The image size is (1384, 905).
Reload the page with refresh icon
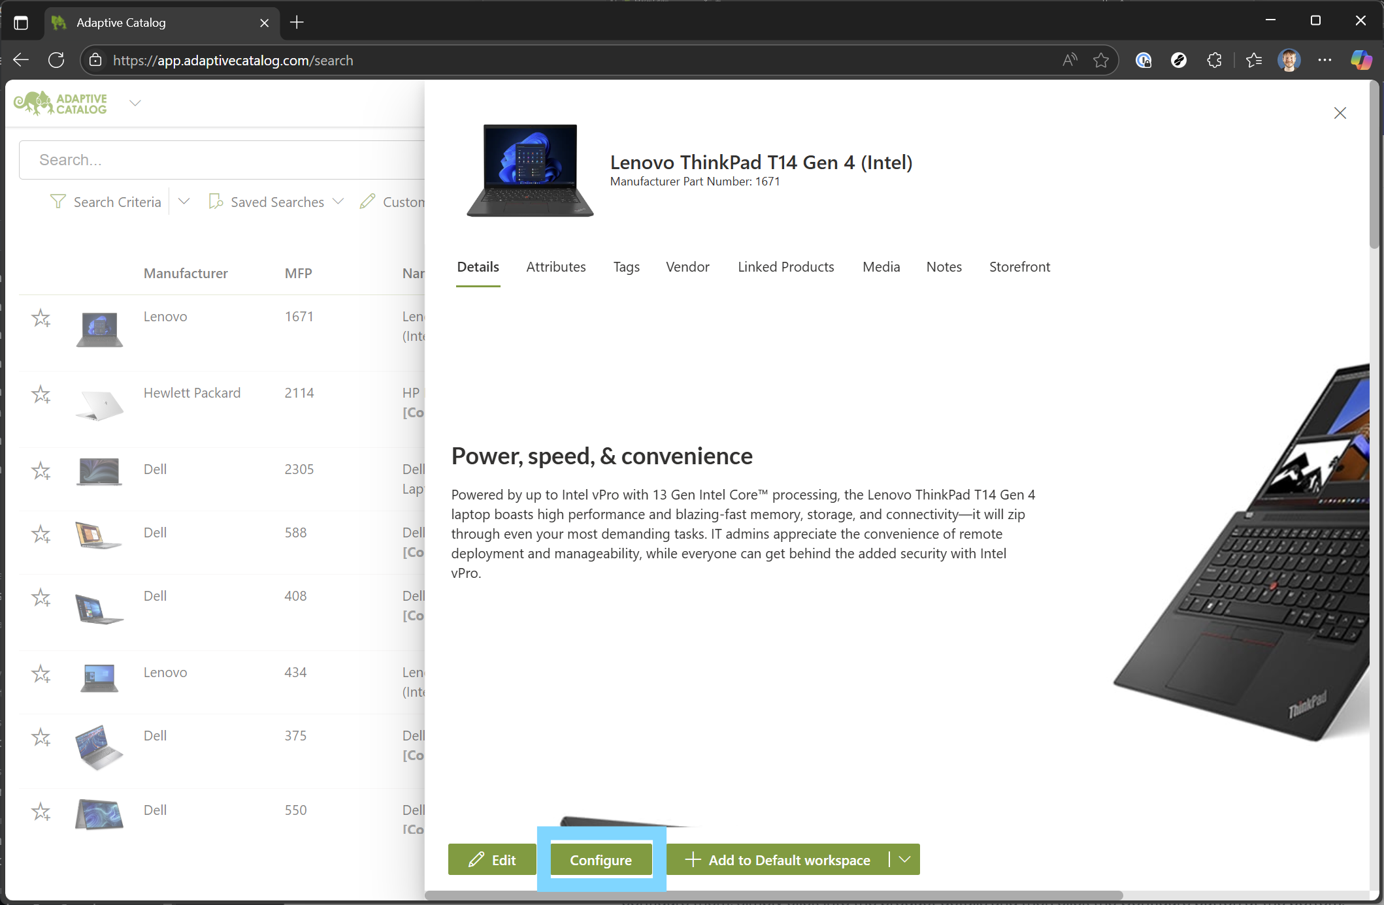tap(56, 60)
